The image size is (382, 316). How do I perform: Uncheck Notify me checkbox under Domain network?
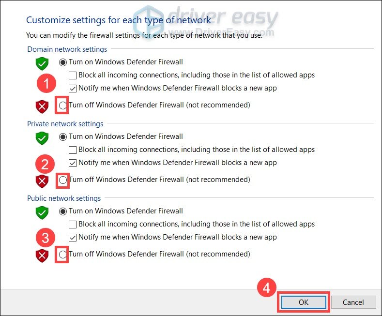coord(73,89)
